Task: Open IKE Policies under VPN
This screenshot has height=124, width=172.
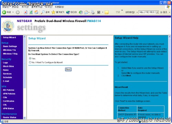Action: [x=9, y=90]
